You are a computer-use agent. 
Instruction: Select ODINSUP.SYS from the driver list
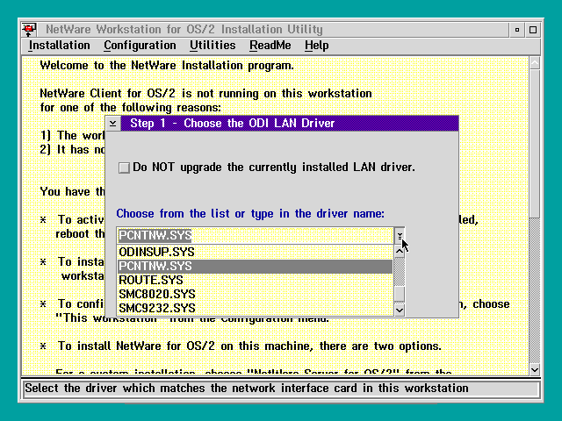point(155,252)
